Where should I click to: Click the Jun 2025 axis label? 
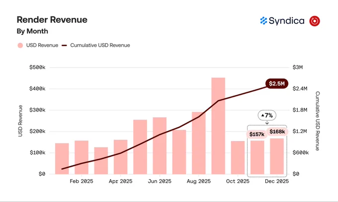pos(160,181)
